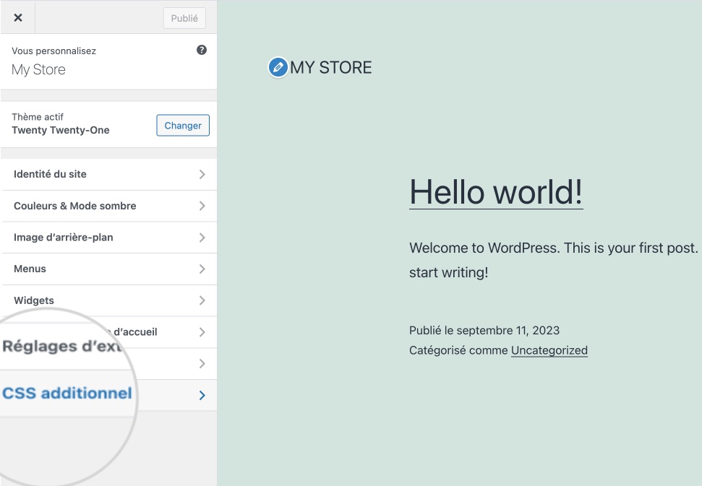702x486 pixels.
Task: Close the customizer with the X icon
Action: [x=18, y=17]
